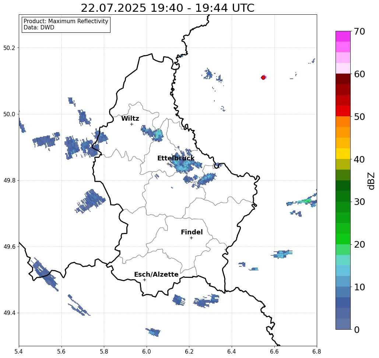Viewport: 379px width, 358px height.
Task: Click the cross marker below Findel
Action: (191, 238)
